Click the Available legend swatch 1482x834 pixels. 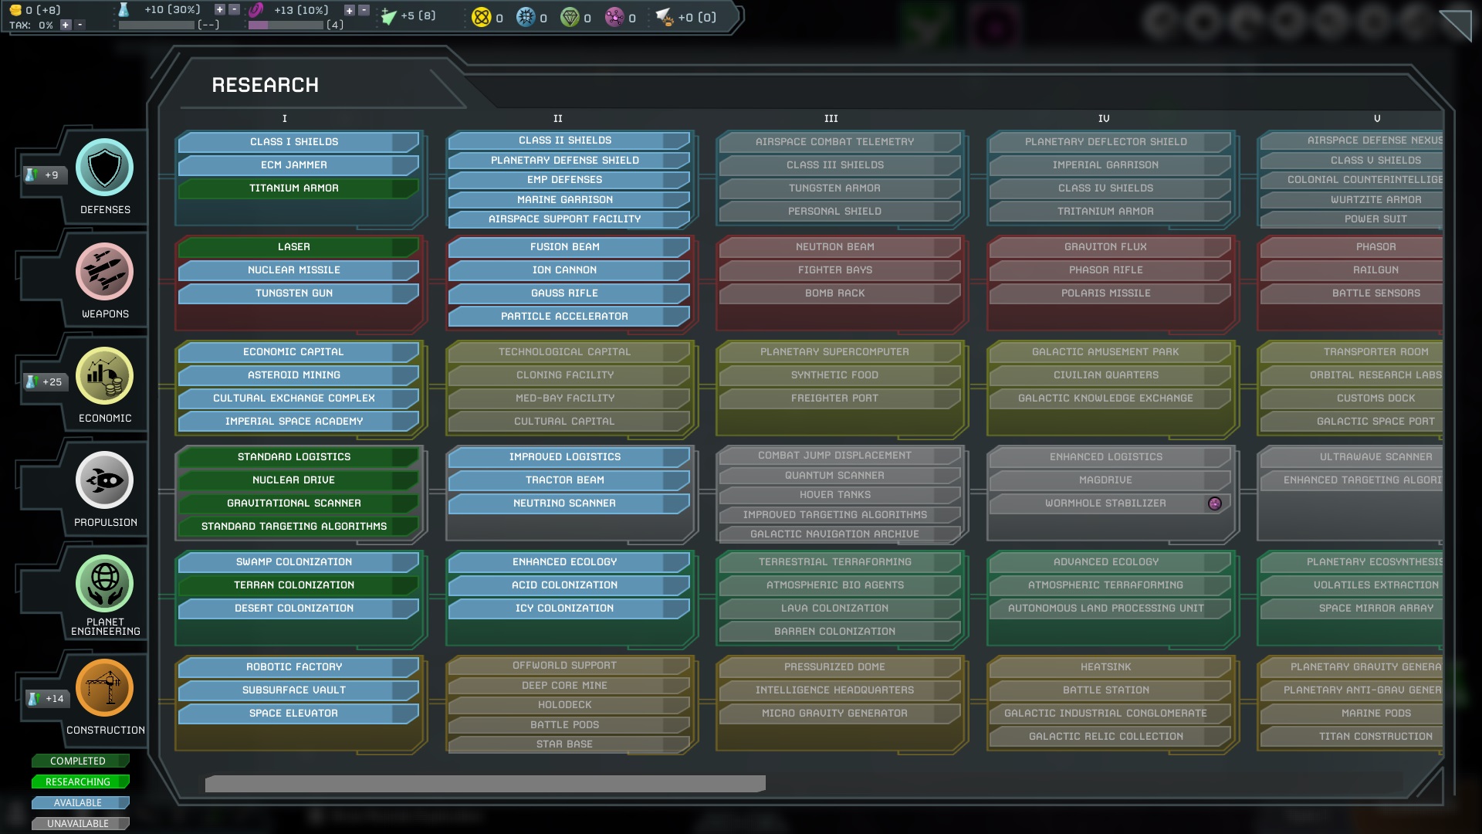coord(80,802)
